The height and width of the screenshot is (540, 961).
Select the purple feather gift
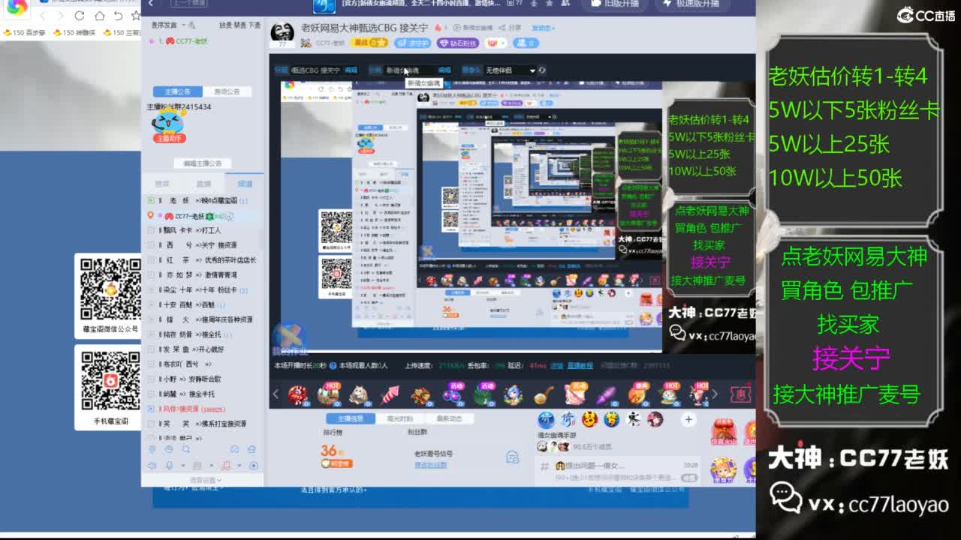click(606, 394)
